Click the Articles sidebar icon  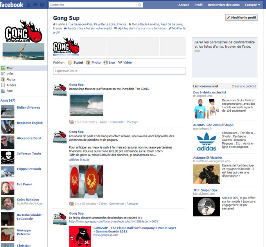[3, 85]
